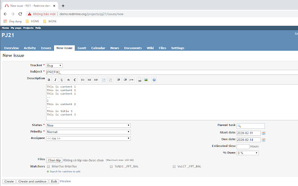Focus the Subject input field
Viewport: 298px width, 186px height.
coord(172,72)
